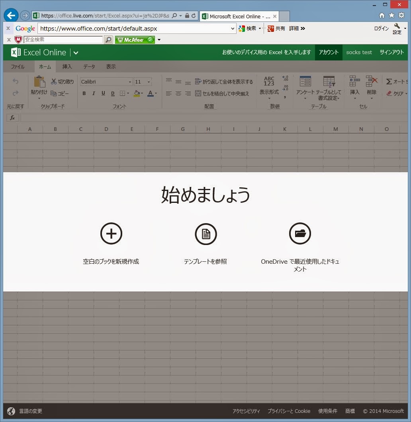Click merge and center (セルを結合して中央揃え)
The width and height of the screenshot is (411, 422).
tap(222, 93)
